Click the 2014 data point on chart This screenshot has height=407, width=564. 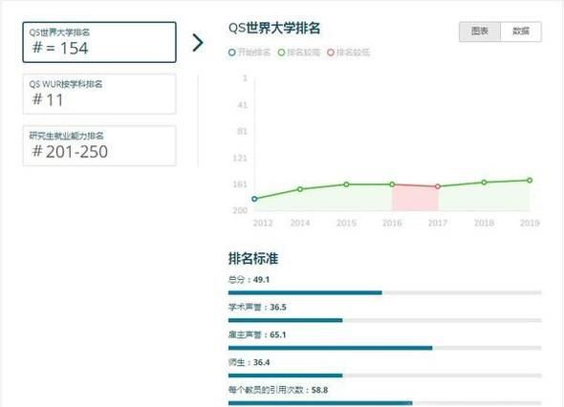point(300,189)
